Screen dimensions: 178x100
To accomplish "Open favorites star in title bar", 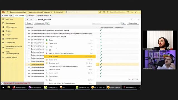I will (x=108, y=12).
